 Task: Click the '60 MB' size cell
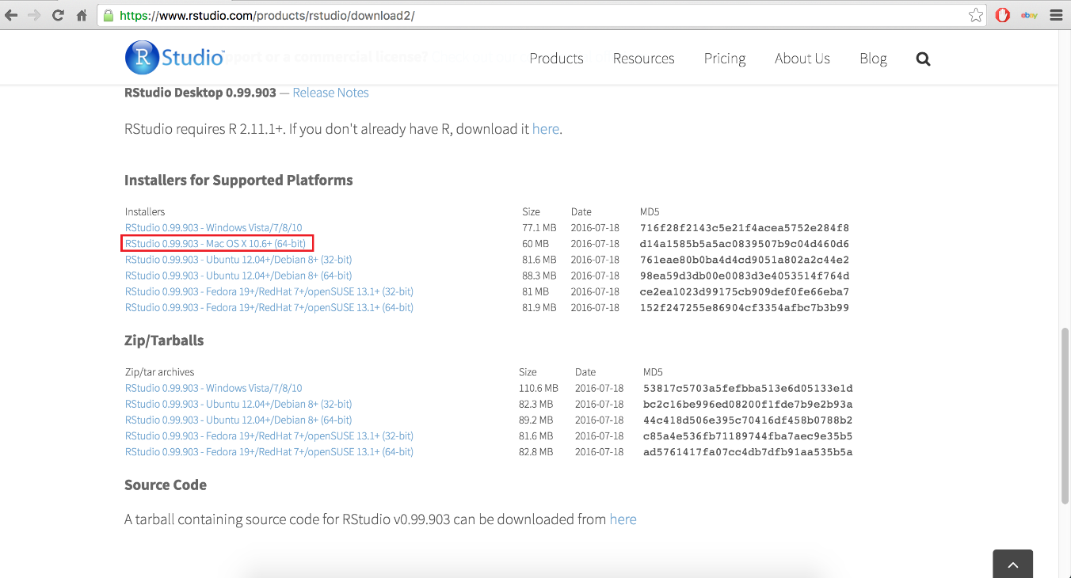[x=535, y=244]
